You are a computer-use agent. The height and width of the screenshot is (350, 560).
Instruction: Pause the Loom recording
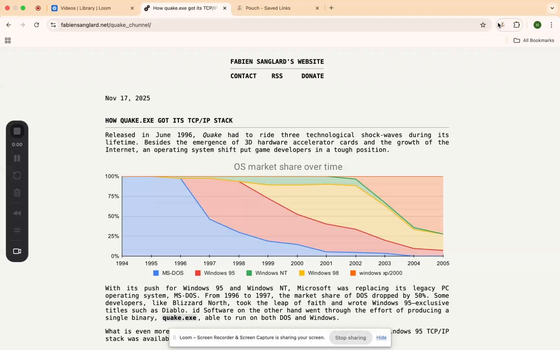(17, 158)
